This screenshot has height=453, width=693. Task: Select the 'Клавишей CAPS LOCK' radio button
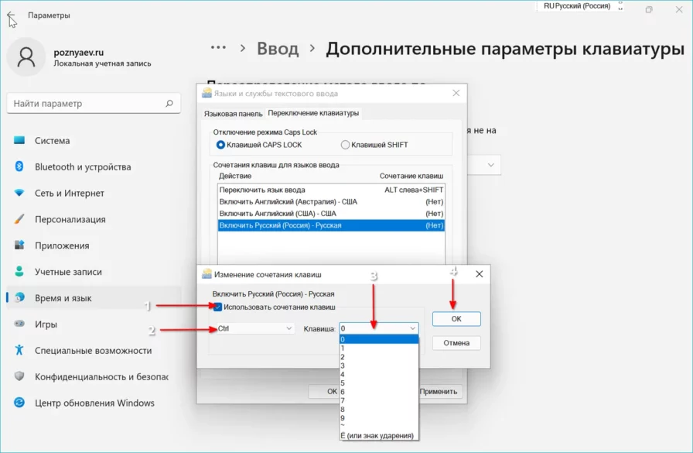221,145
